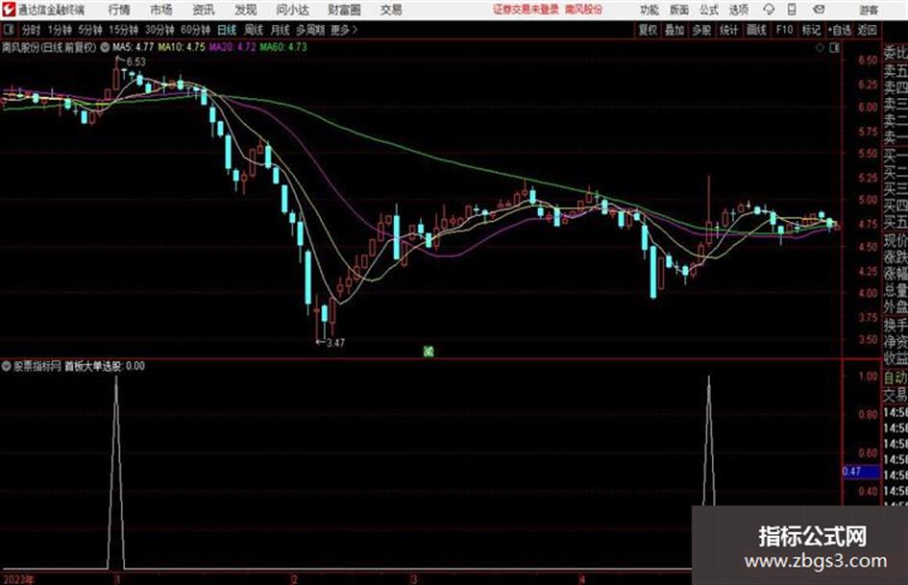Click the 返回 back button

click(867, 30)
